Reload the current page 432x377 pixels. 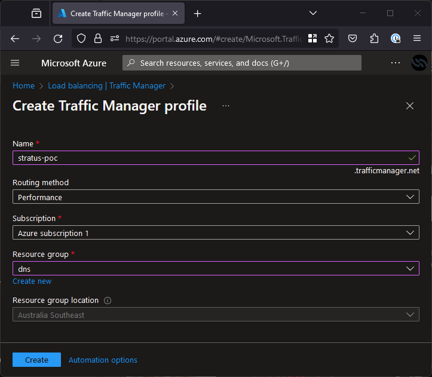tap(58, 39)
